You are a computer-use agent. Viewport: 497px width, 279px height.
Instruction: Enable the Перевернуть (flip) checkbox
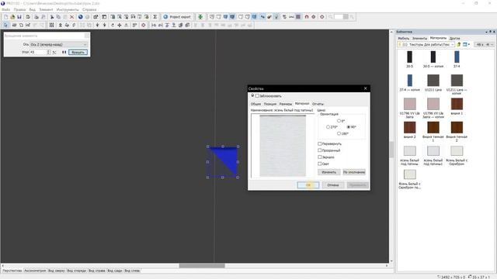click(320, 143)
